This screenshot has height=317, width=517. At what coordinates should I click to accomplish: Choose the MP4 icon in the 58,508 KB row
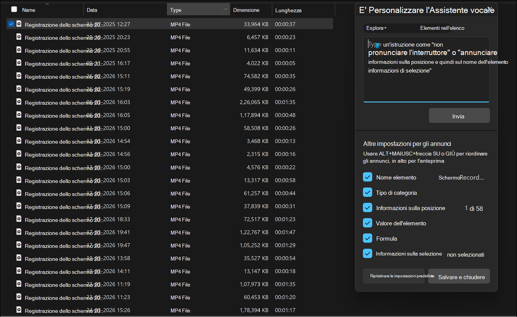(x=18, y=128)
